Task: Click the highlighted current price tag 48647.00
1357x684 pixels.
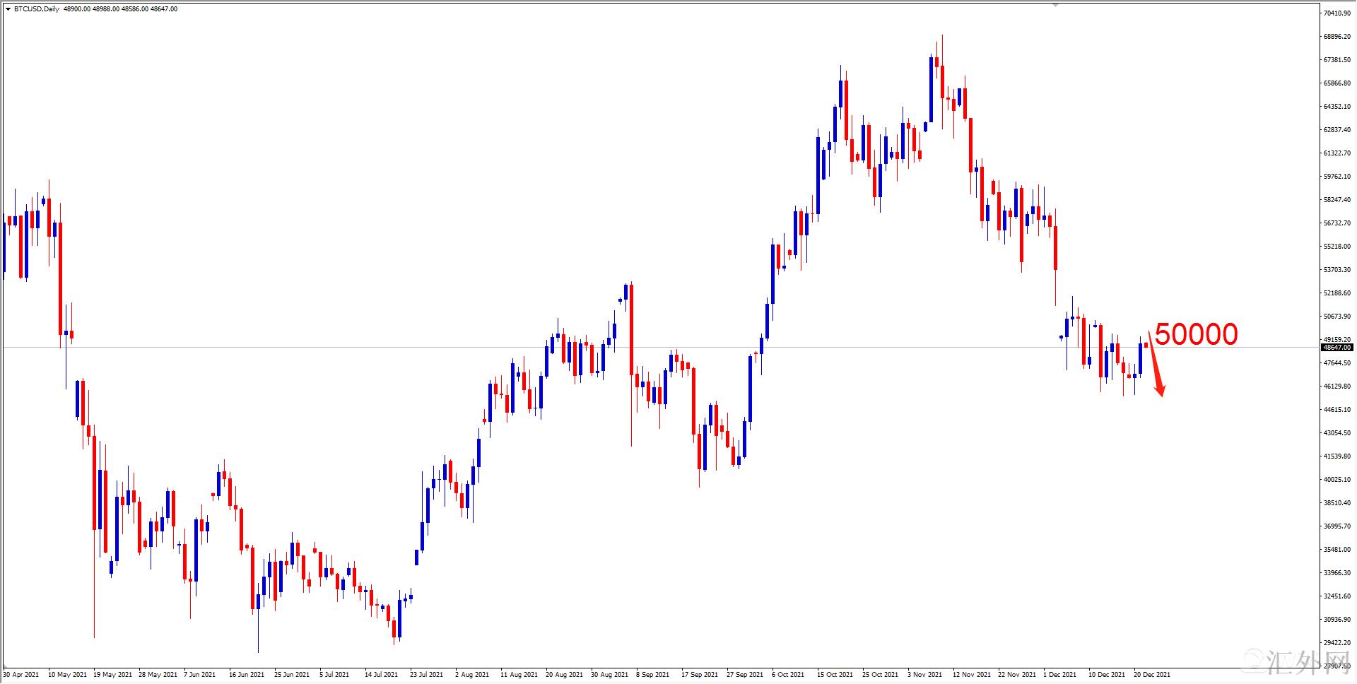Action: (x=1337, y=347)
